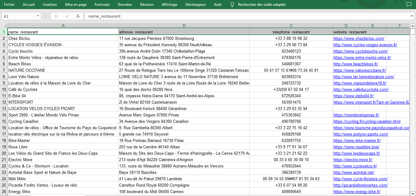Click the Aide tab
The image size is (416, 196).
[x=218, y=5]
